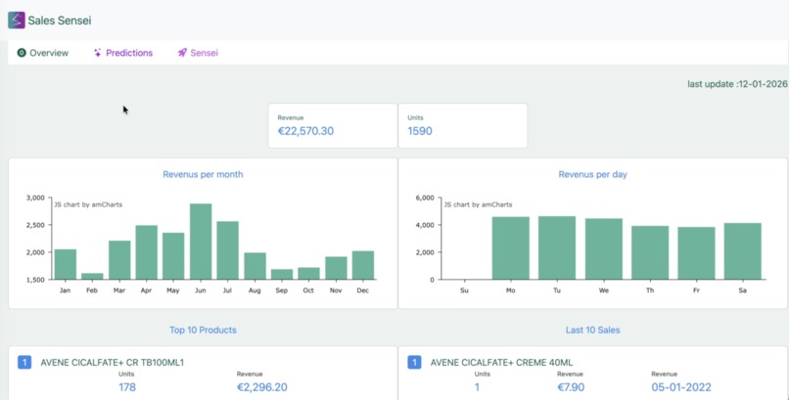The height and width of the screenshot is (400, 789).
Task: Click the €2,296.20 product revenue value
Action: 262,387
